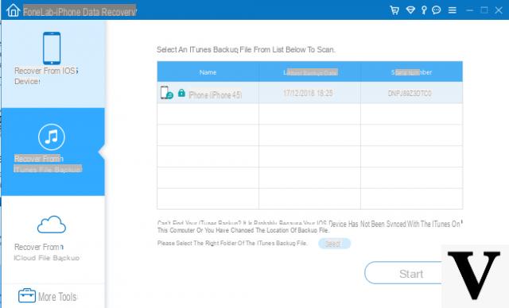Click the device icon in backup row
The image size is (509, 308).
click(x=166, y=93)
